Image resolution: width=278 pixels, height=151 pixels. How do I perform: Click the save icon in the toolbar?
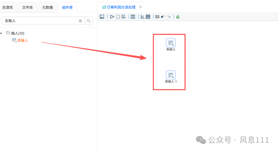(102, 17)
